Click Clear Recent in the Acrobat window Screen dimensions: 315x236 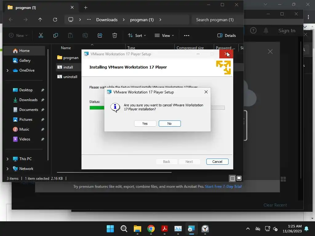275,205
